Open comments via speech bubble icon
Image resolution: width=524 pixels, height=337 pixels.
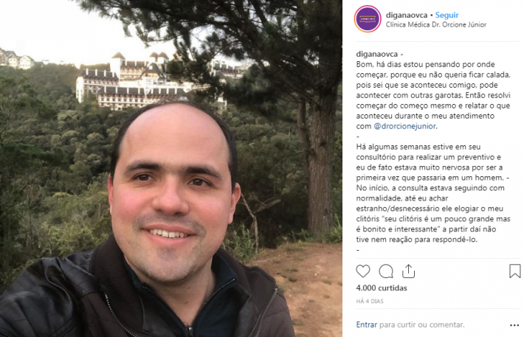coord(386,271)
